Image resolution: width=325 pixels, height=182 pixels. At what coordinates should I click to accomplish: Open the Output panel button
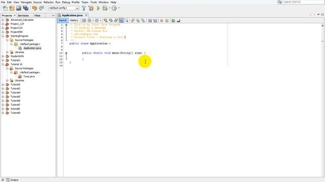tap(12, 180)
